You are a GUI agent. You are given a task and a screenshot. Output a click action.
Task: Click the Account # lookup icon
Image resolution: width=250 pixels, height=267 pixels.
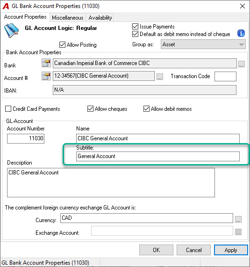[46, 76]
